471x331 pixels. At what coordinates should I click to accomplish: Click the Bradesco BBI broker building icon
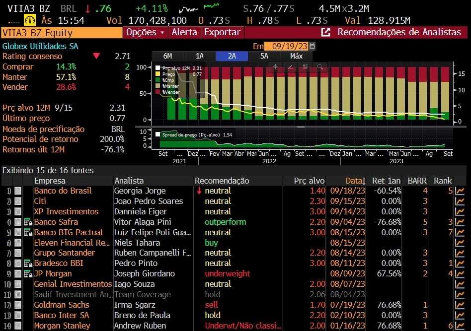(28, 264)
